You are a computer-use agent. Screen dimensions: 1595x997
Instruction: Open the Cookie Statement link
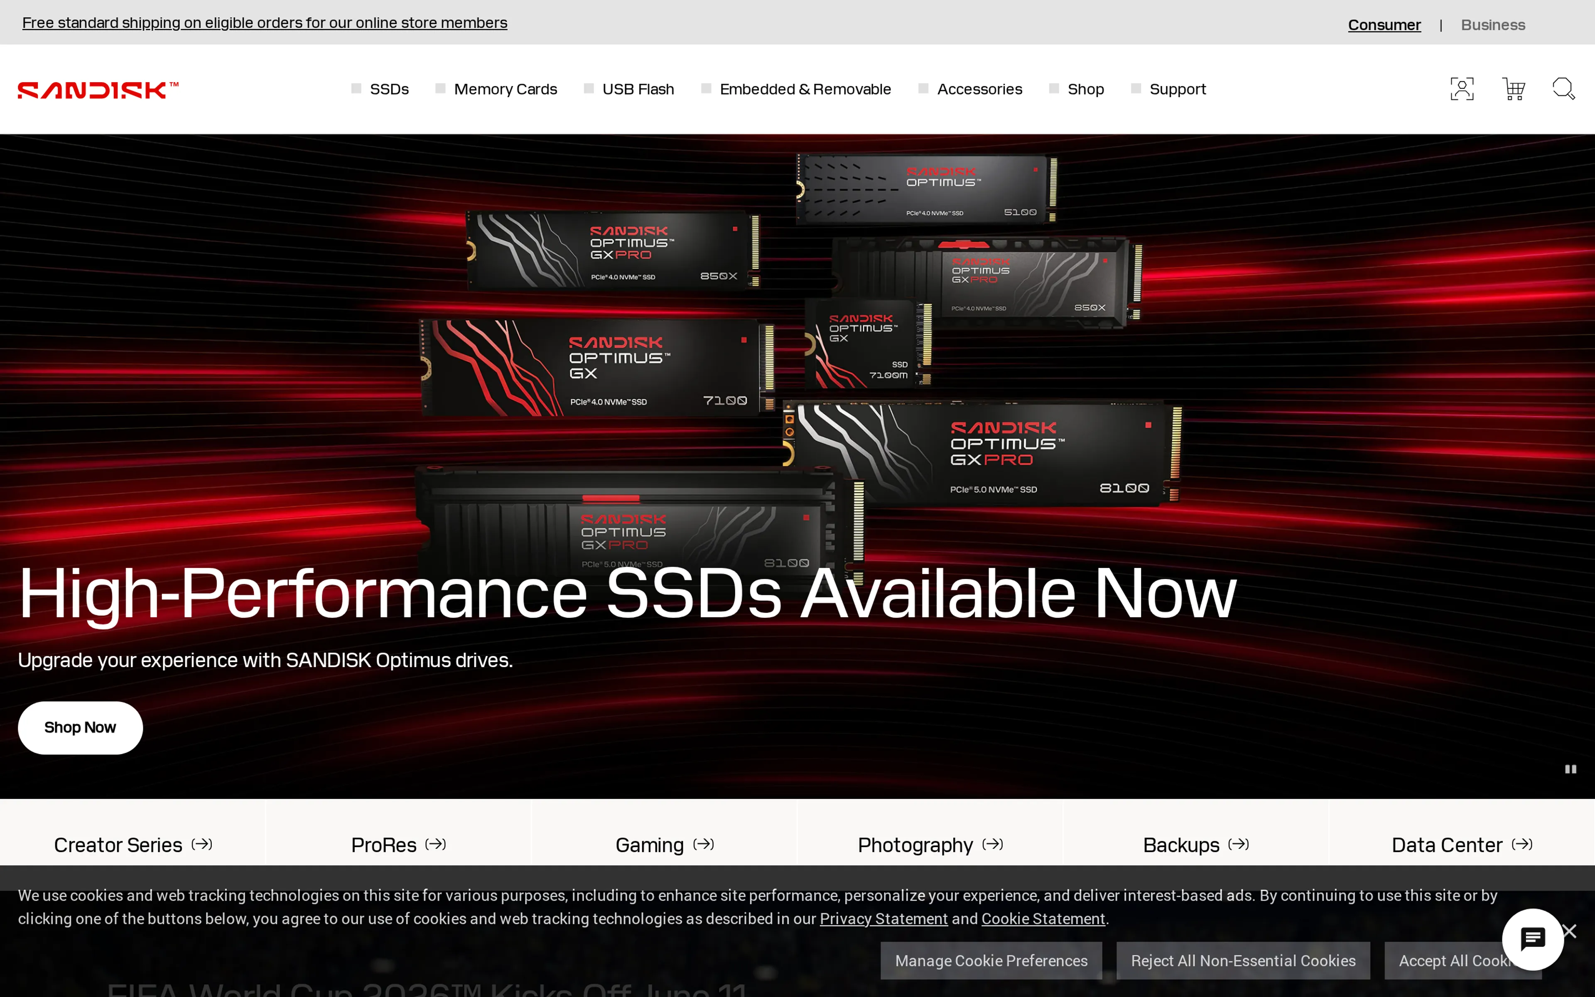pyautogui.click(x=1043, y=918)
